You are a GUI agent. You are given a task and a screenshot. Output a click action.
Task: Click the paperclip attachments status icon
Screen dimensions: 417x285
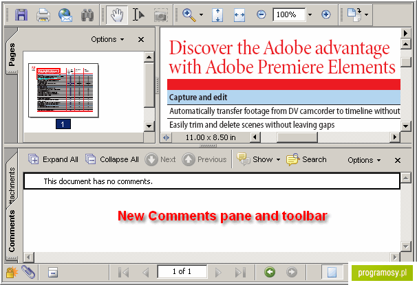[28, 272]
